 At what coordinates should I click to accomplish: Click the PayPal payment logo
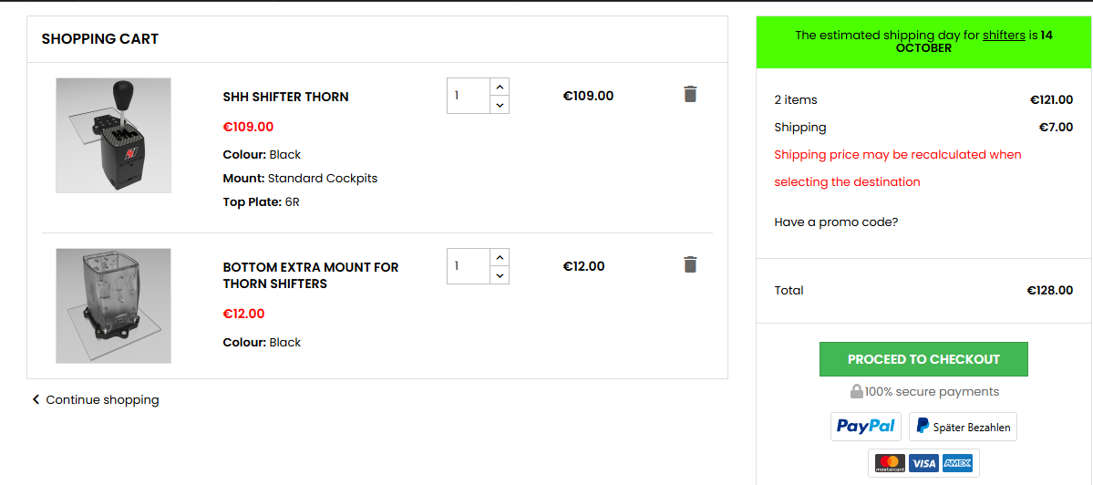pyautogui.click(x=865, y=426)
